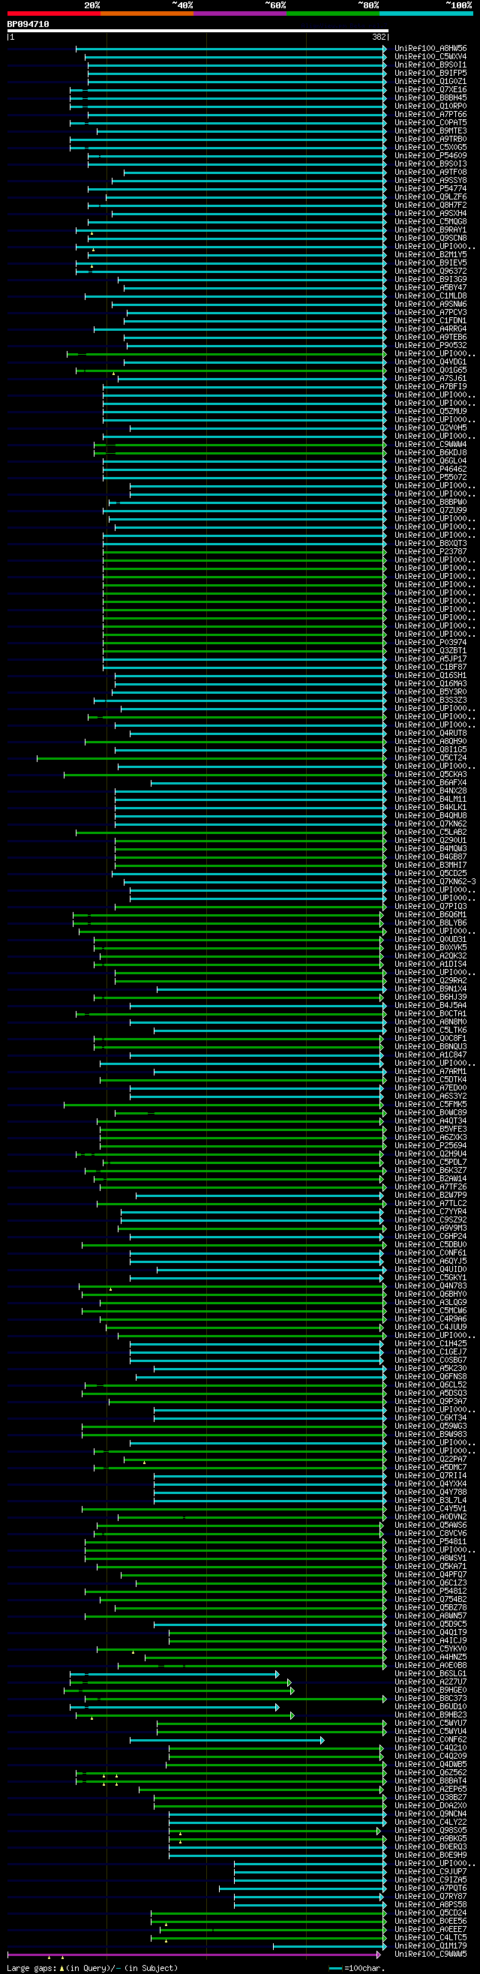
Task: Open hit UniRef100_B9IFP5
Action: click(x=430, y=73)
